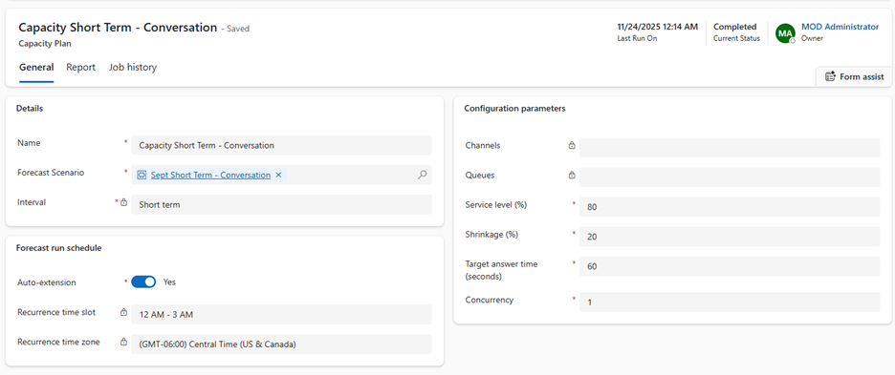Screen dimensions: 895x375
Task: Edit the Concurrency field
Action: coord(730,302)
